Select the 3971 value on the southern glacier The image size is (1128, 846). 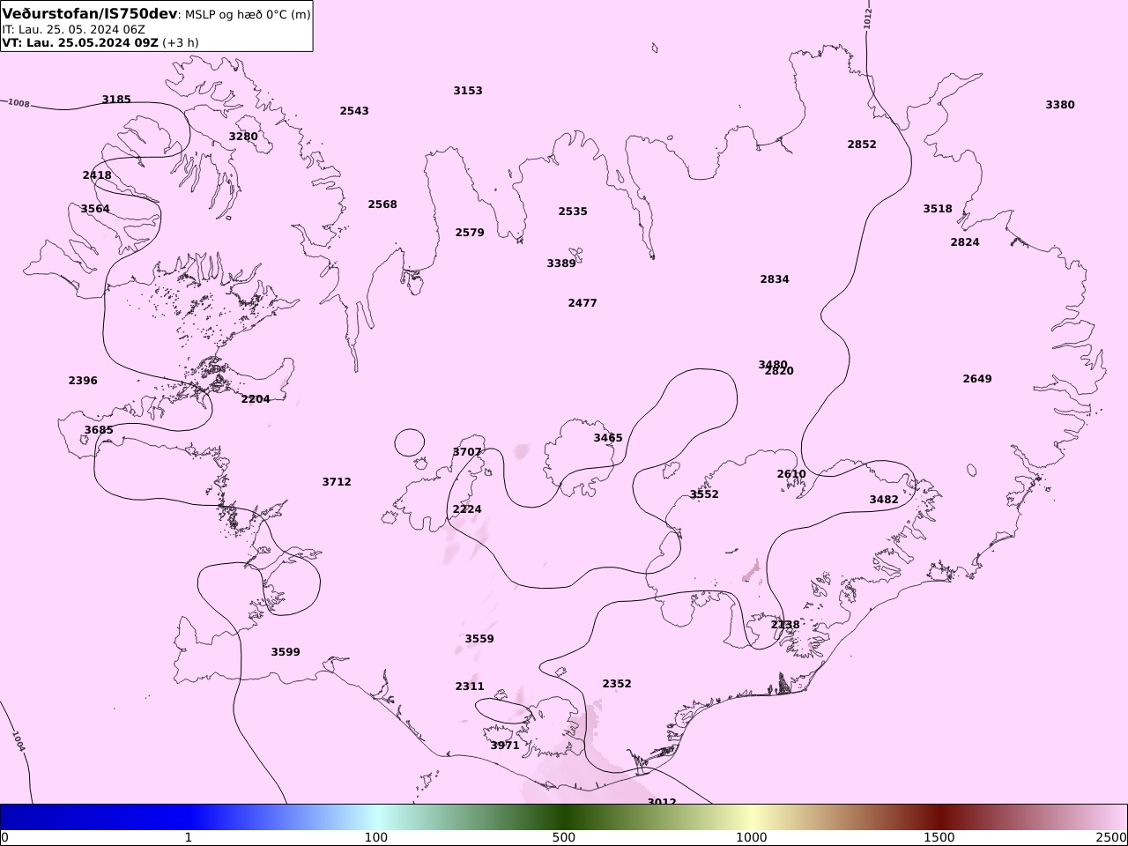tap(505, 746)
